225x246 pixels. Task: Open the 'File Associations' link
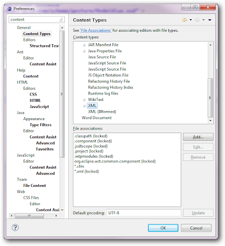96,30
